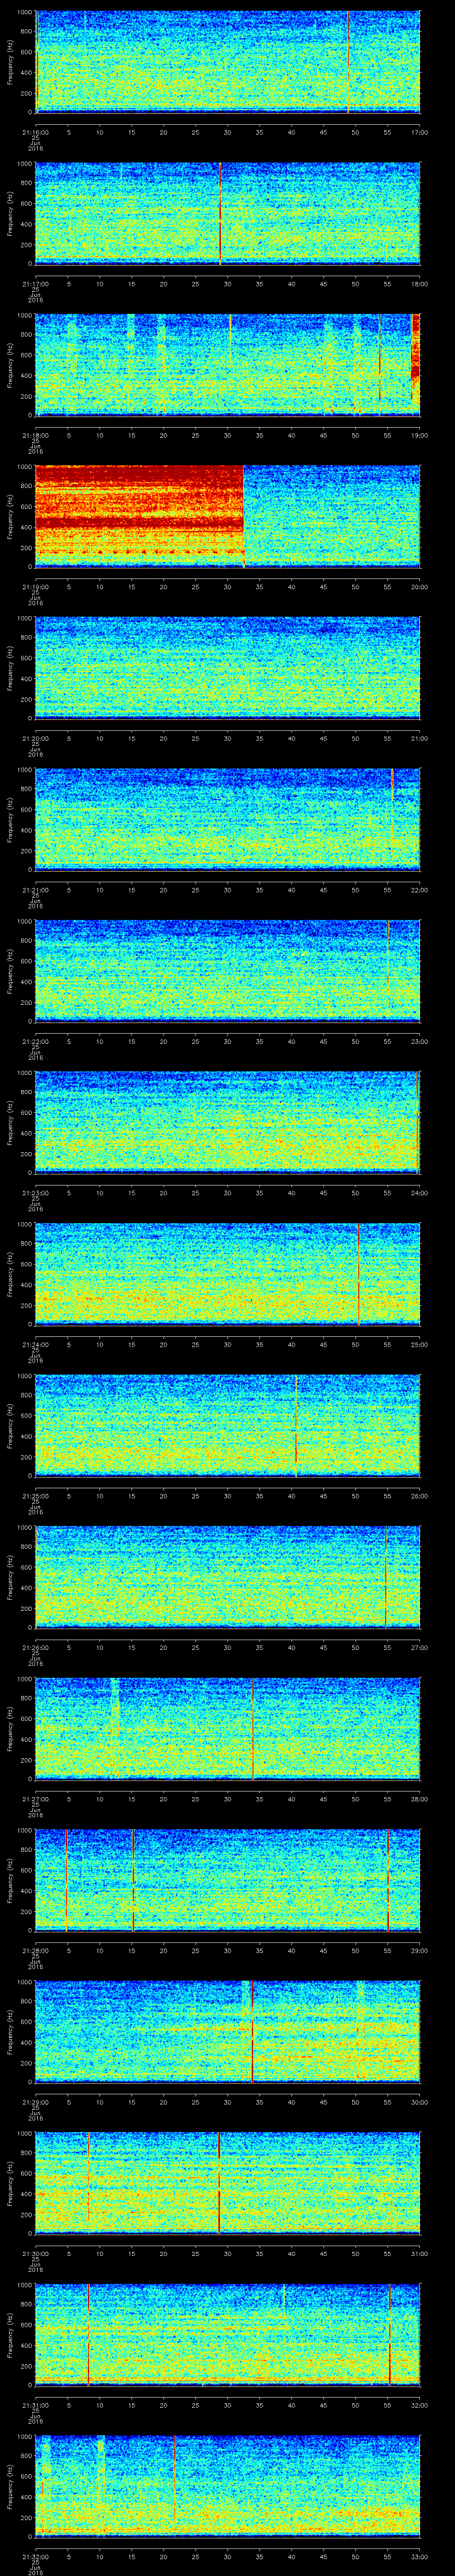Click the 21:28:00 start time label
The height and width of the screenshot is (2576, 455).
pyautogui.click(x=35, y=1950)
